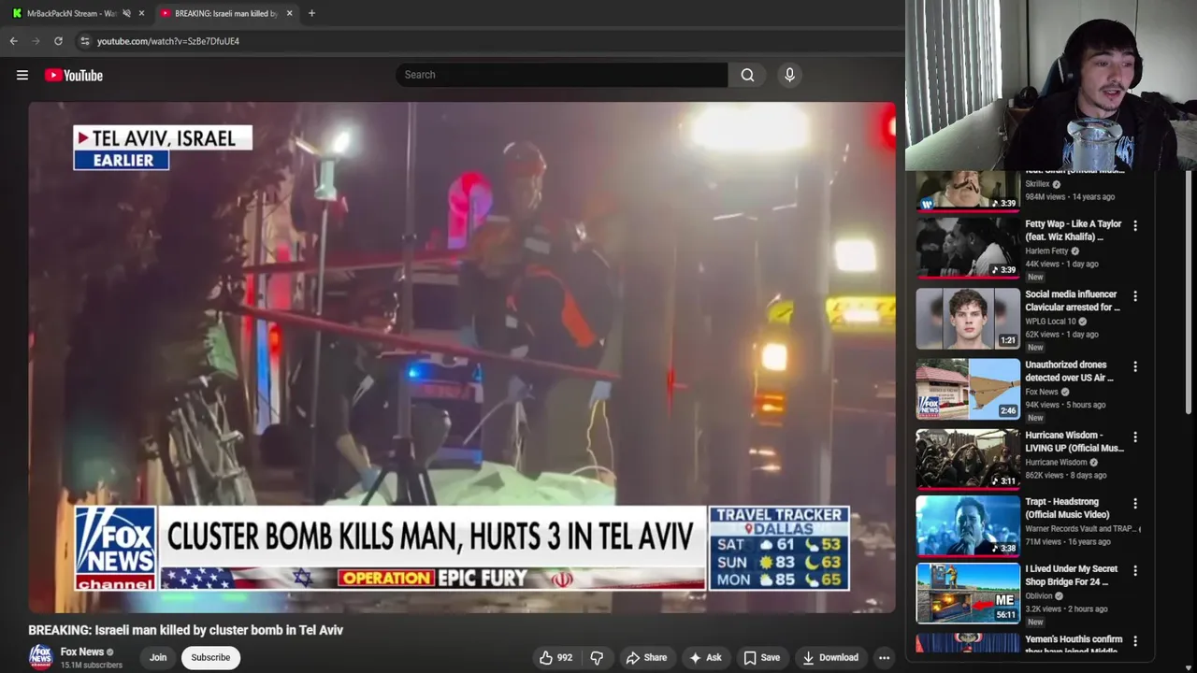Open Fetty Wap Like A Taylor thumbnail

click(968, 248)
